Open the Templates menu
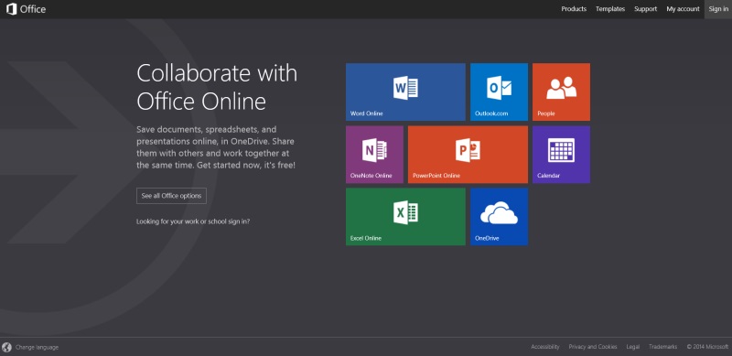Screen dimensions: 732x356 click(x=610, y=9)
